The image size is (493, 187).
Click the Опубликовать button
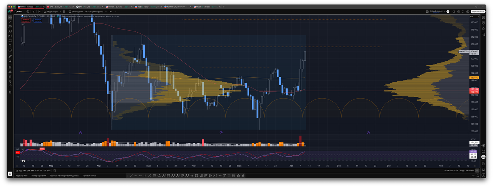478,12
